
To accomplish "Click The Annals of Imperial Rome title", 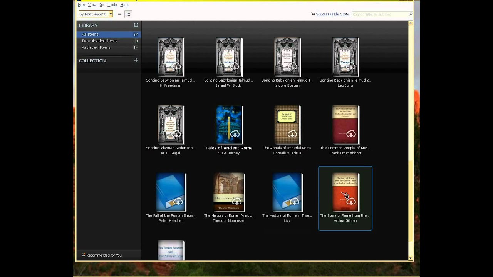I will coord(287,148).
